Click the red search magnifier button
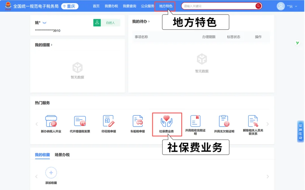Image resolution: width=305 pixels, height=190 pixels. click(x=258, y=6)
